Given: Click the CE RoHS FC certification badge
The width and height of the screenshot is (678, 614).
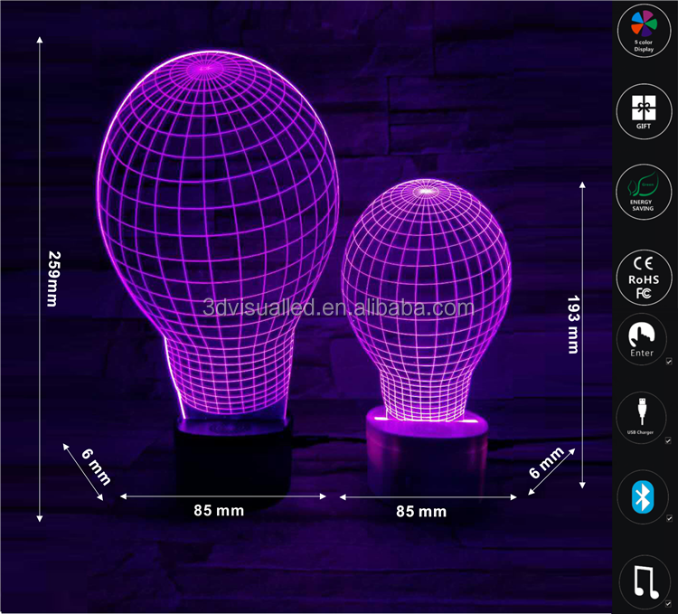Looking at the screenshot, I should 644,278.
